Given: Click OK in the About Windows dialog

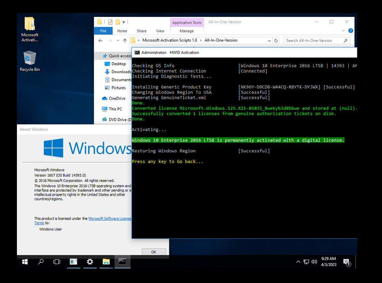Looking at the screenshot, I should click(x=154, y=252).
